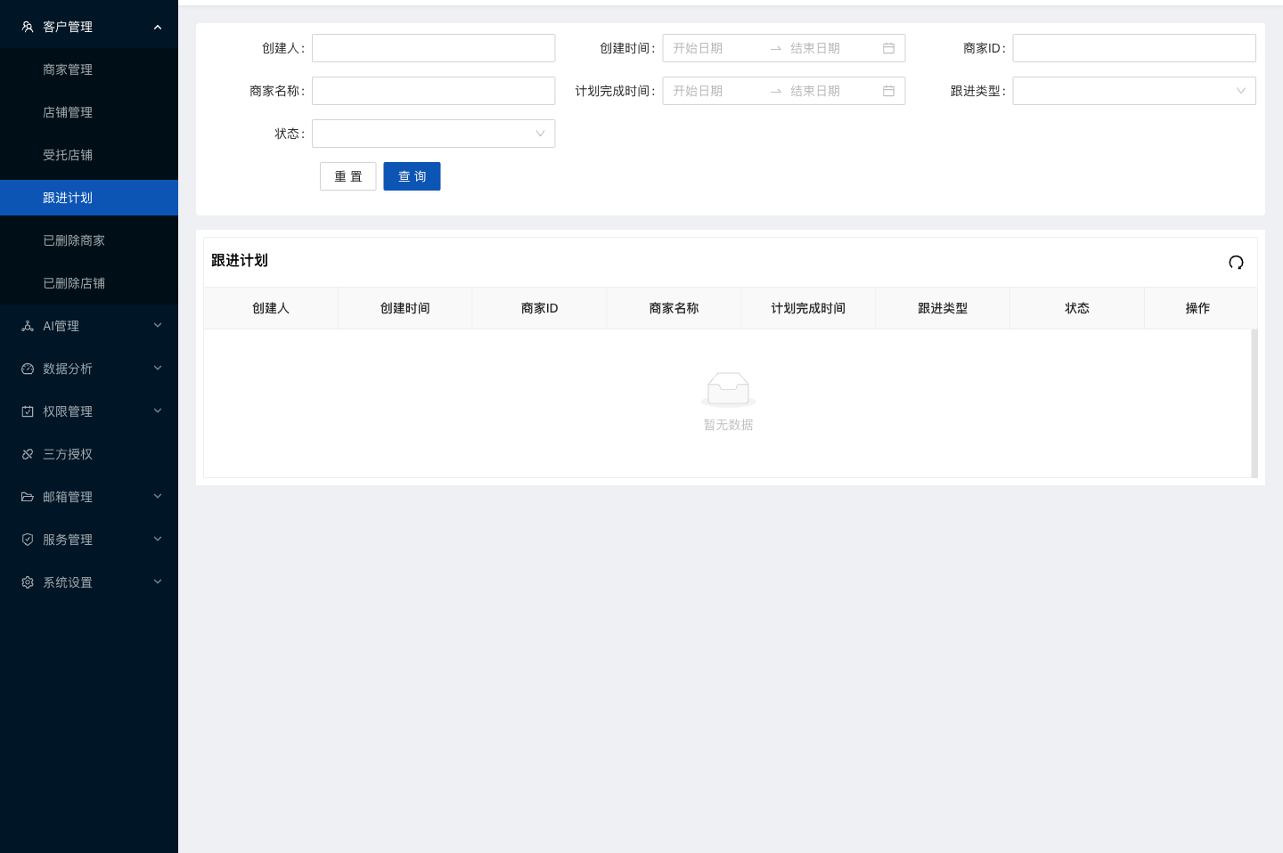Open 已删除商家 page
Viewport: 1283px width, 853px height.
click(x=89, y=240)
